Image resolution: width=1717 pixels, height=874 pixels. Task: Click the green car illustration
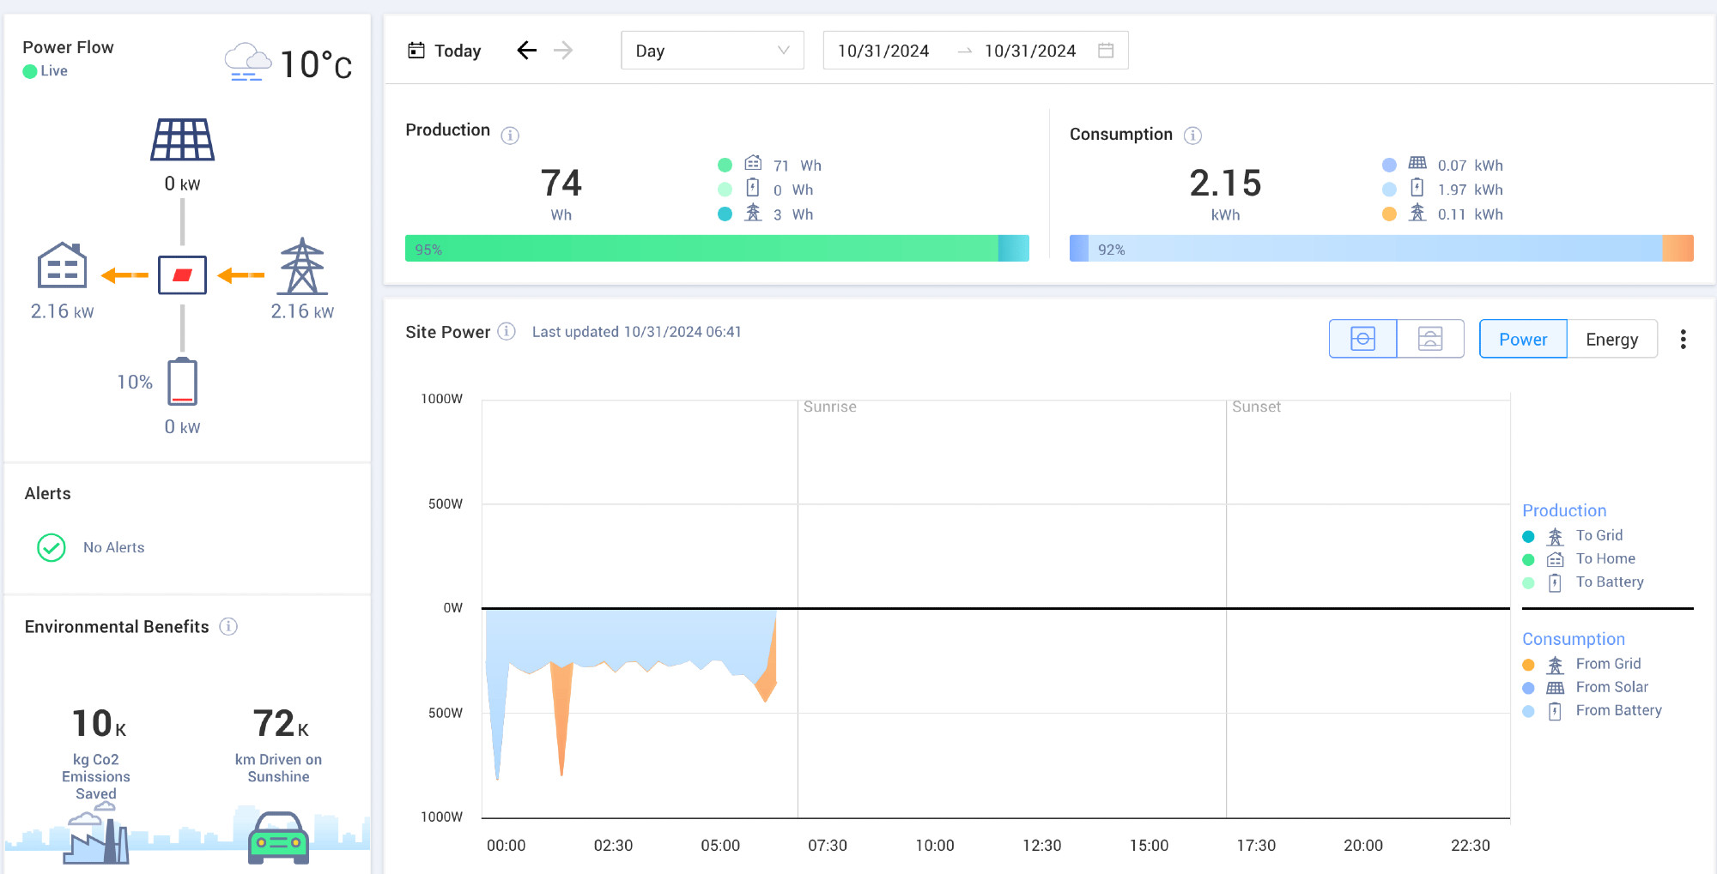coord(278,838)
